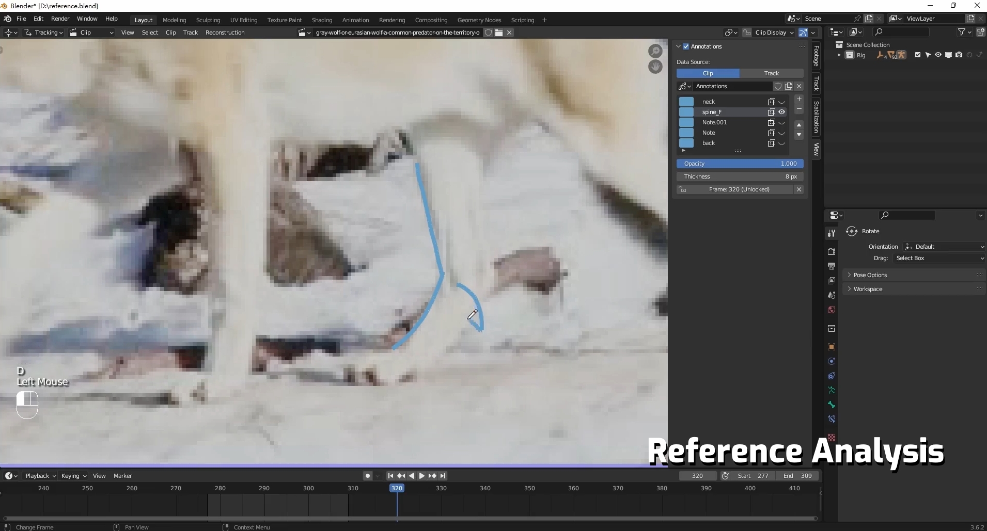
Task: Toggle auto keying record button
Action: point(367,476)
